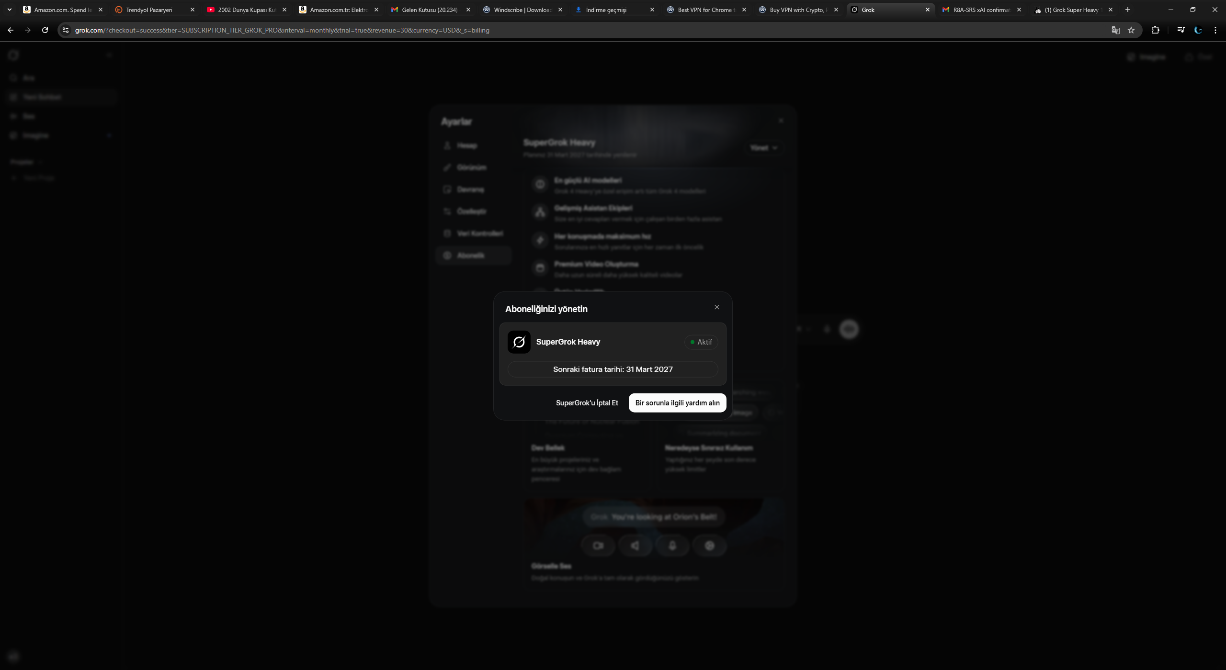Close the active Grok tab
1226x670 pixels.
pyautogui.click(x=928, y=10)
